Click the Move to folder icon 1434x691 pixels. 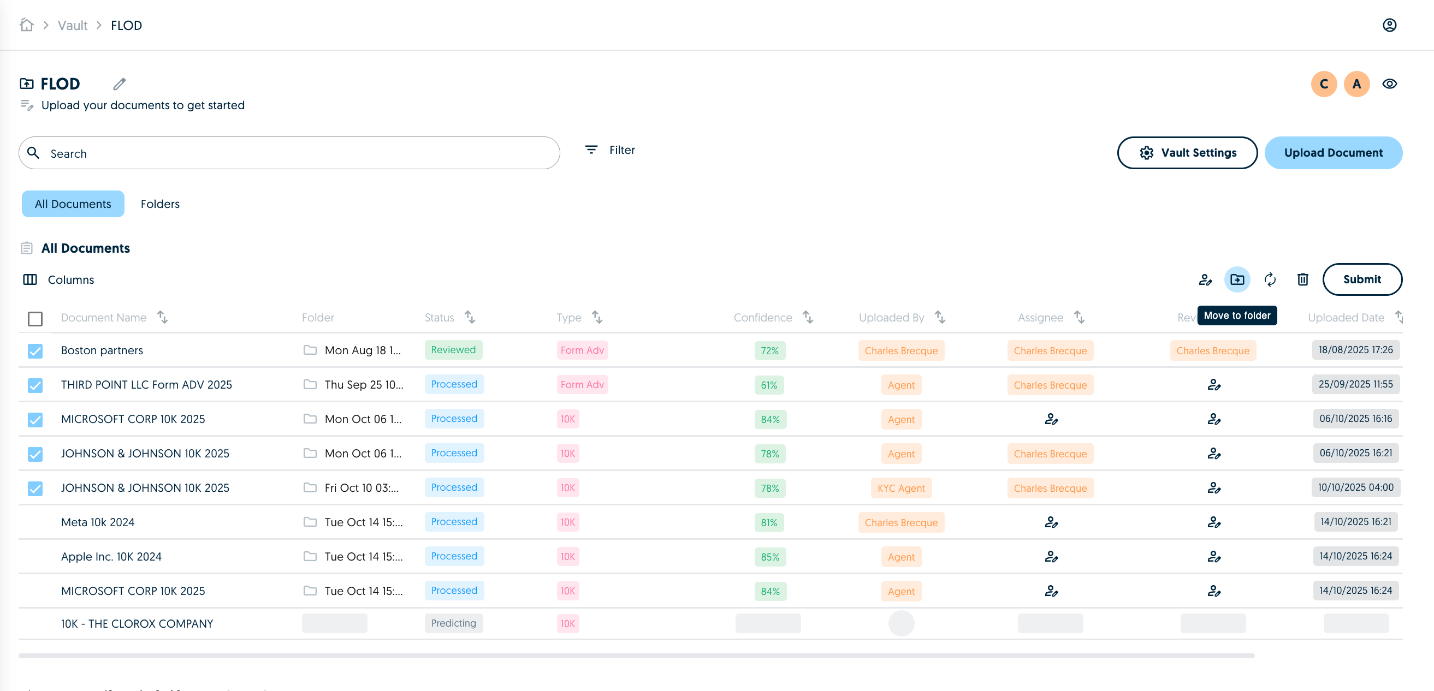[1237, 279]
